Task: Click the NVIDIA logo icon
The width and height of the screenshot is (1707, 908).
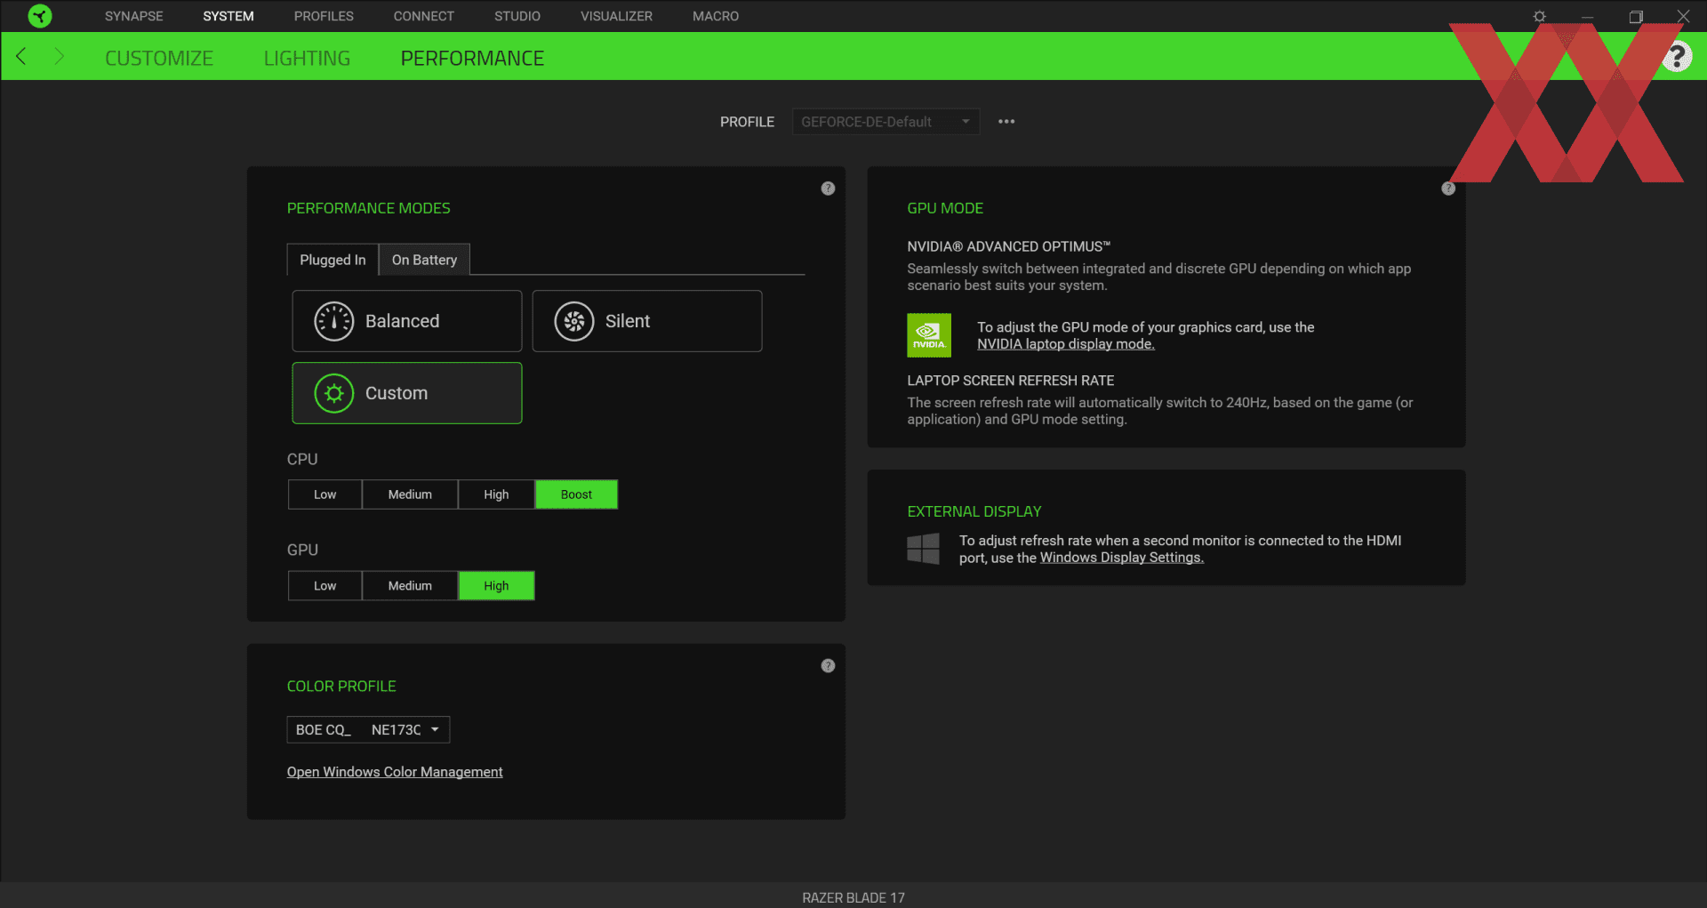Action: [x=929, y=335]
